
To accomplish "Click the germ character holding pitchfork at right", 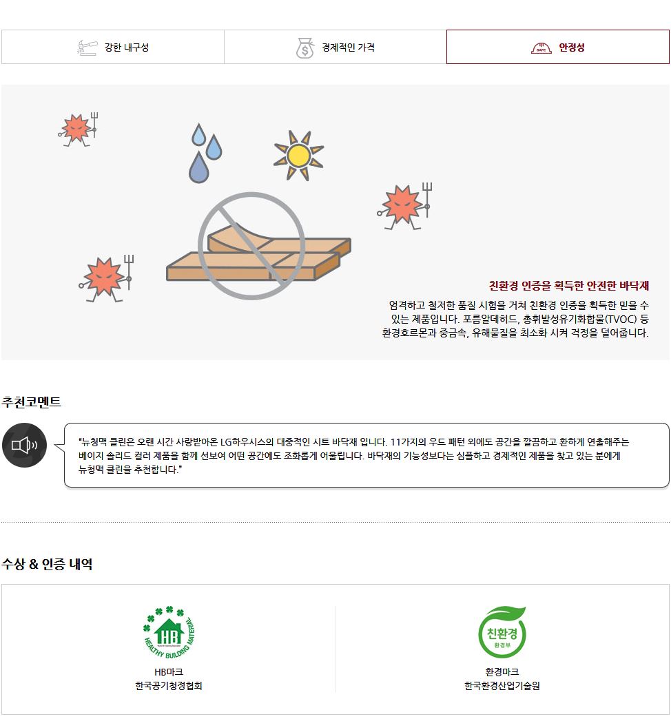I will pos(405,206).
